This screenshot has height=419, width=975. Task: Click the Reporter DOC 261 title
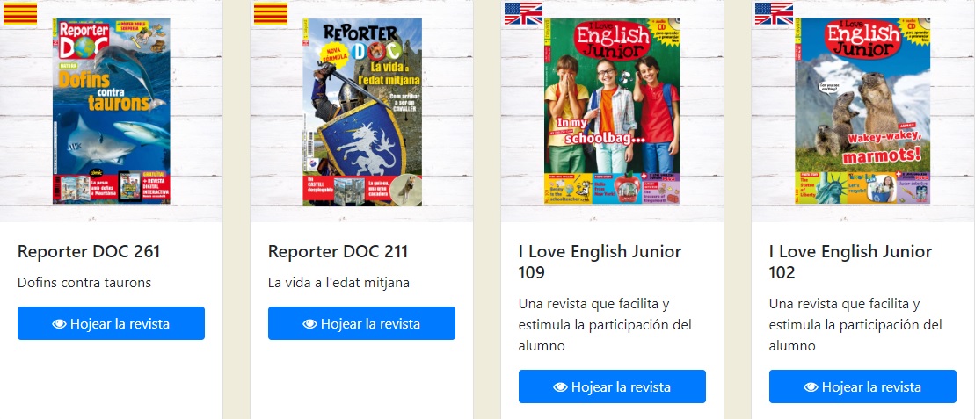(89, 252)
